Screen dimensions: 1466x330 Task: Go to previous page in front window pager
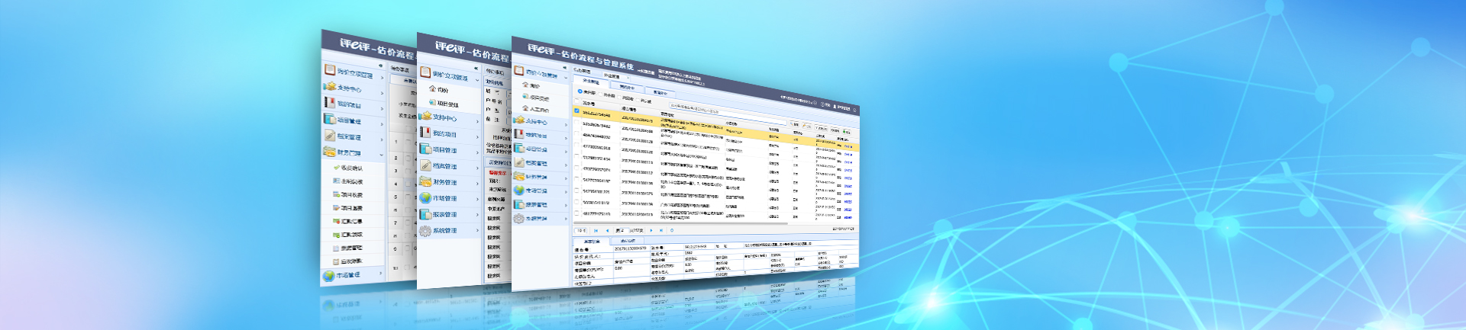point(608,230)
